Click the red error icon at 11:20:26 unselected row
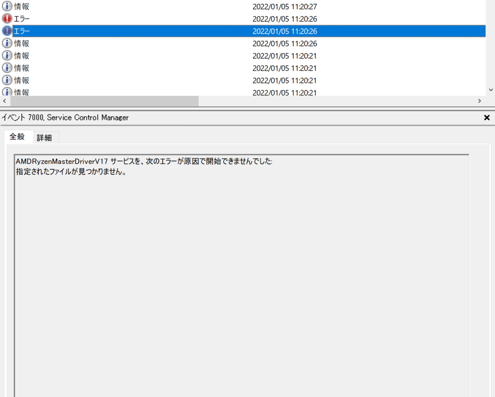This screenshot has width=495, height=397. 7,19
